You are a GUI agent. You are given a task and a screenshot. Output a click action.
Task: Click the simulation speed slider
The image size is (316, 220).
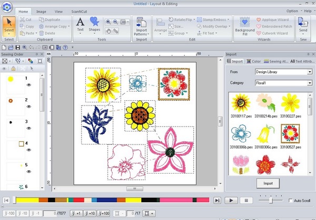(271, 200)
